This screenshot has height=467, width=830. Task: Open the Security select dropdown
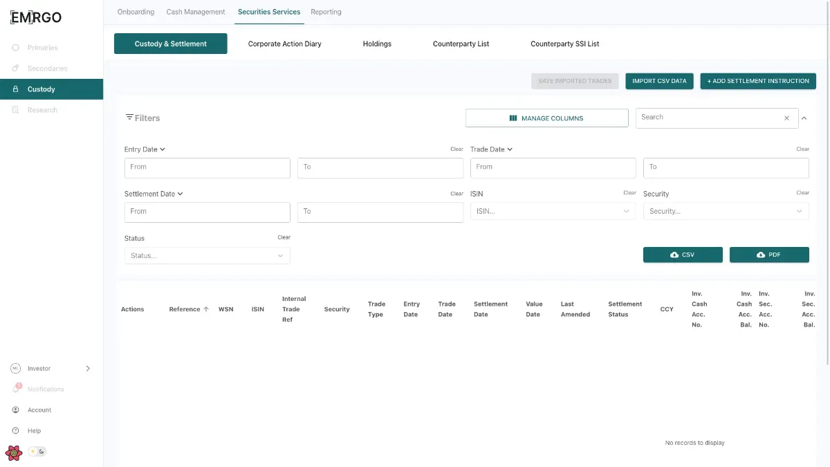[x=726, y=212]
